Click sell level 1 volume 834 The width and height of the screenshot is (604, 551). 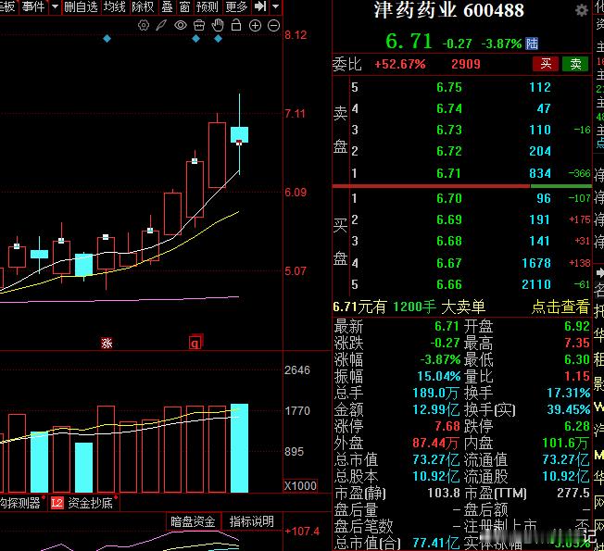pos(540,173)
